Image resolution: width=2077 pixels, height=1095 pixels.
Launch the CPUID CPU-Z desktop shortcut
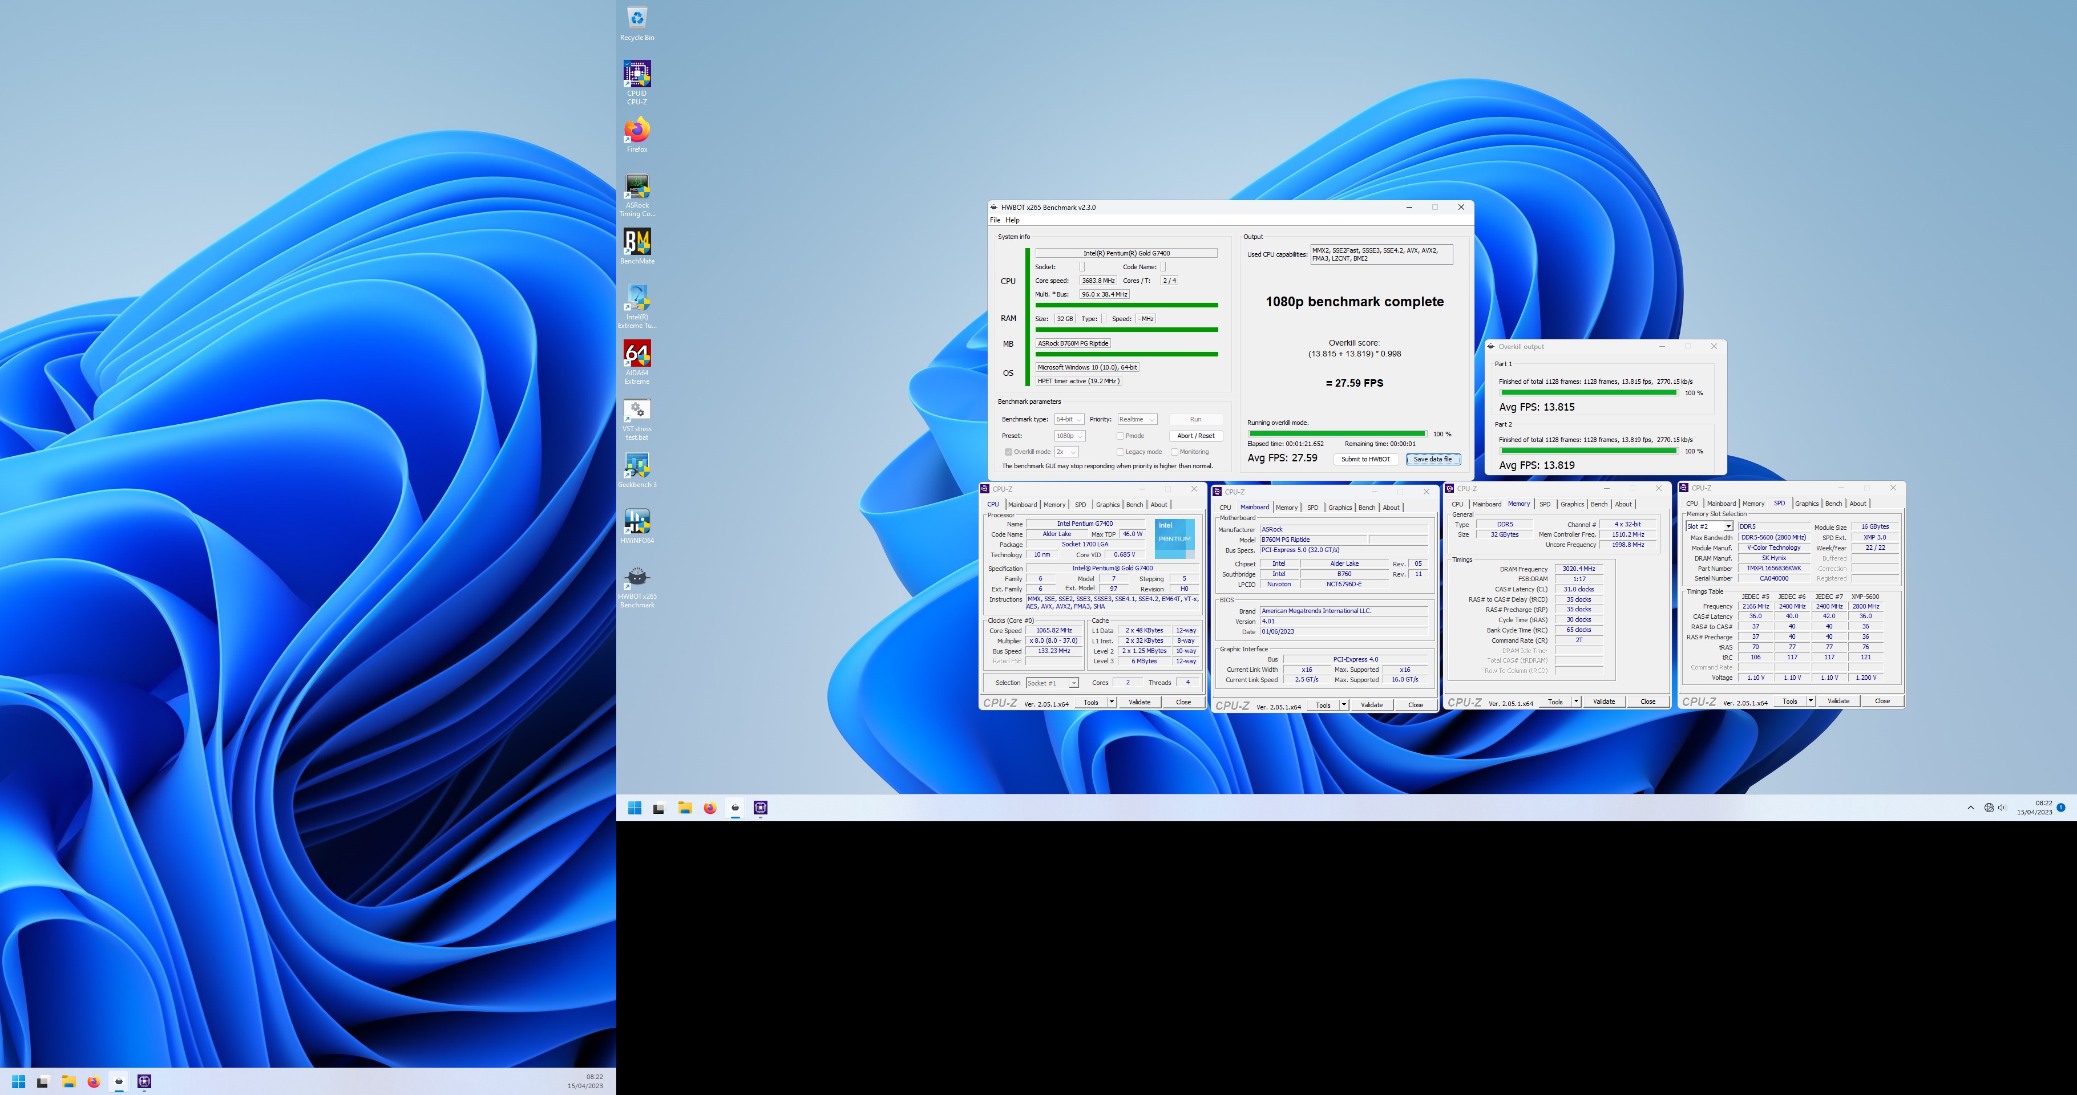[x=637, y=82]
